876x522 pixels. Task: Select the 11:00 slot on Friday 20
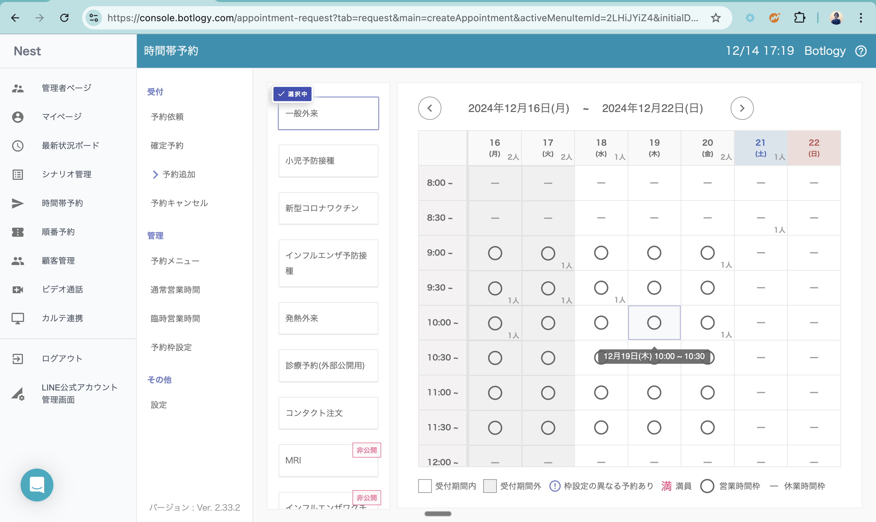707,393
